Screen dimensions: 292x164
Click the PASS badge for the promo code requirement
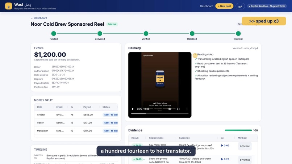coord(137,159)
